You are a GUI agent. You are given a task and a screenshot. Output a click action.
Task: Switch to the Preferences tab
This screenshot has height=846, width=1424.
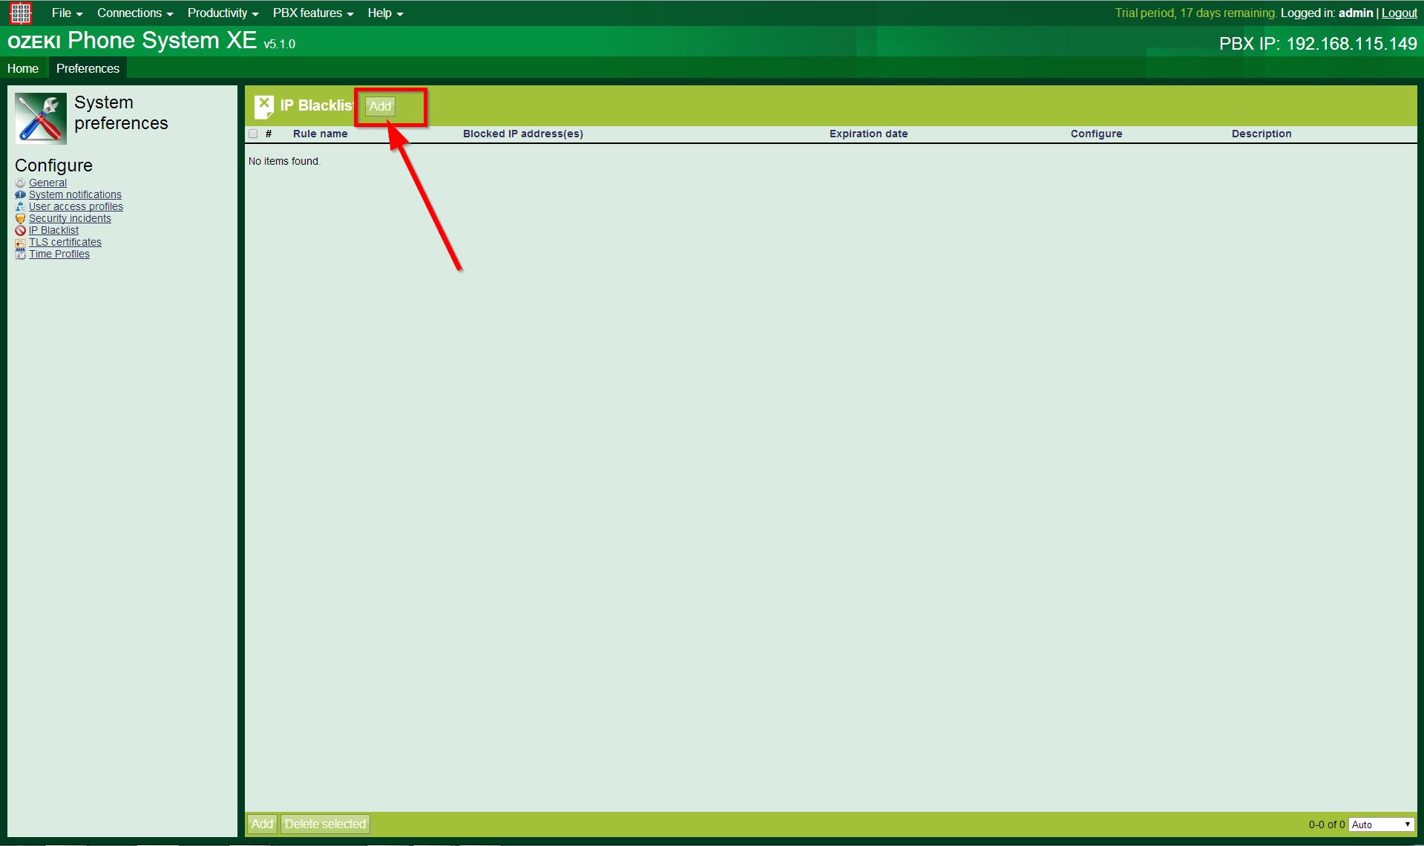(x=88, y=68)
